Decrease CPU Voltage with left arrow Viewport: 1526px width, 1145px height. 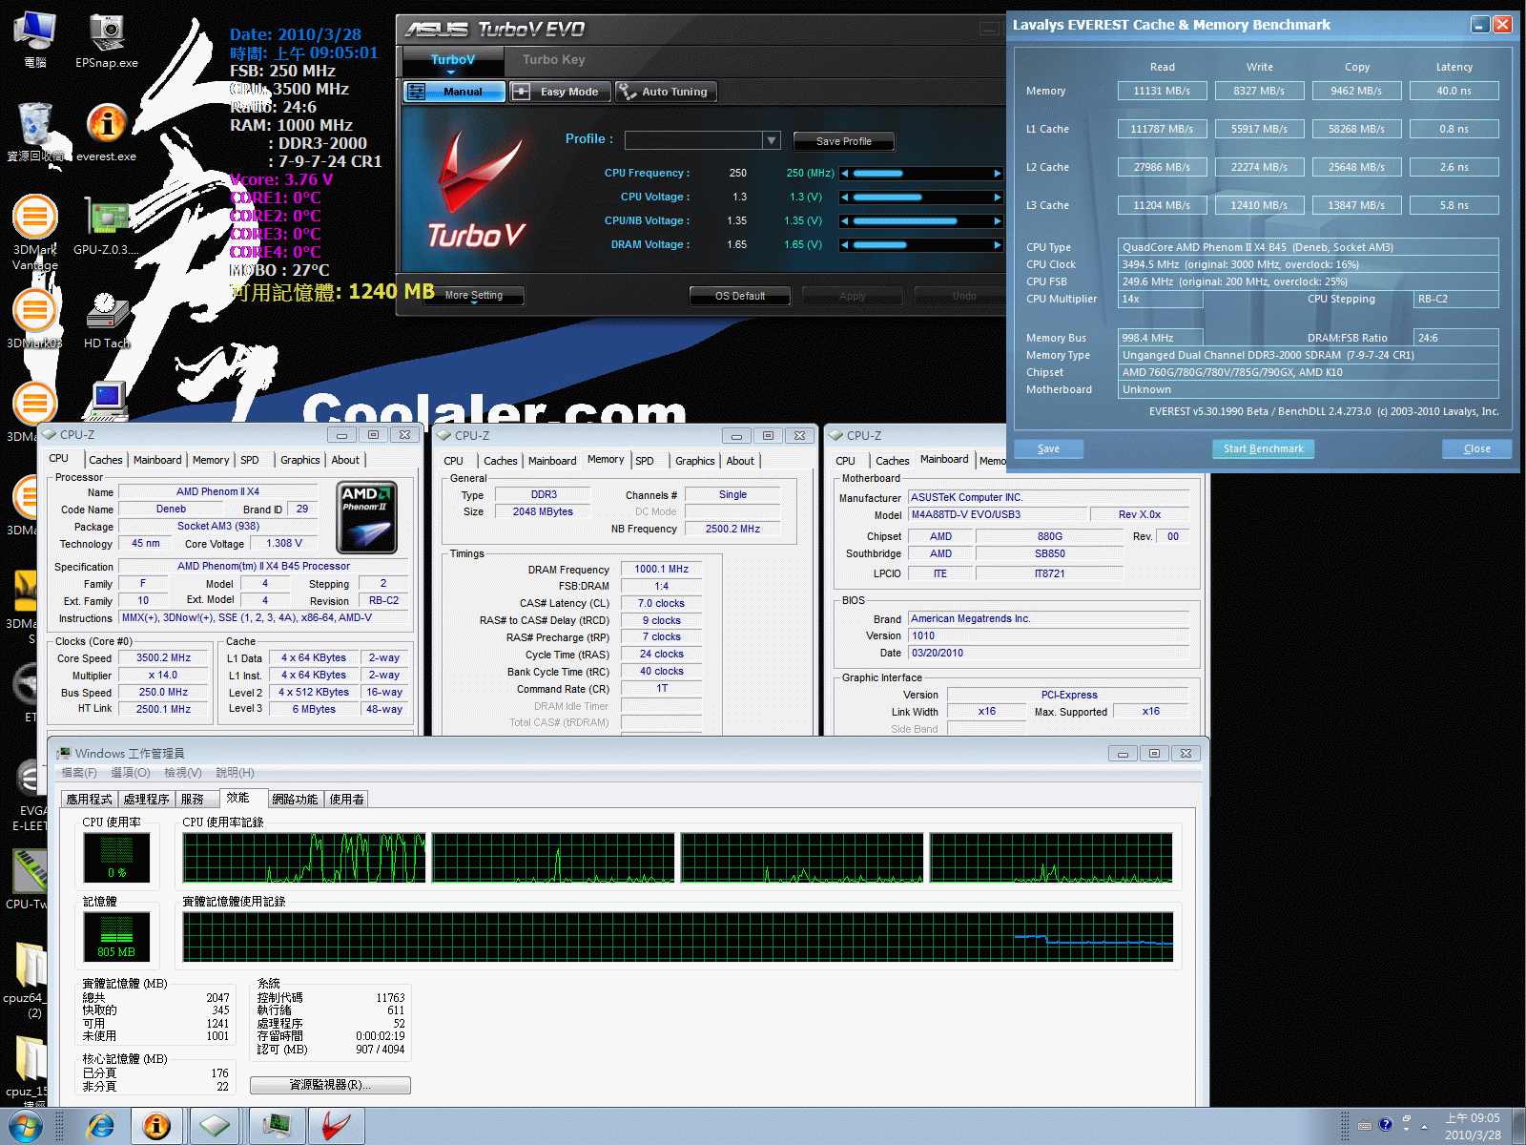tap(844, 198)
